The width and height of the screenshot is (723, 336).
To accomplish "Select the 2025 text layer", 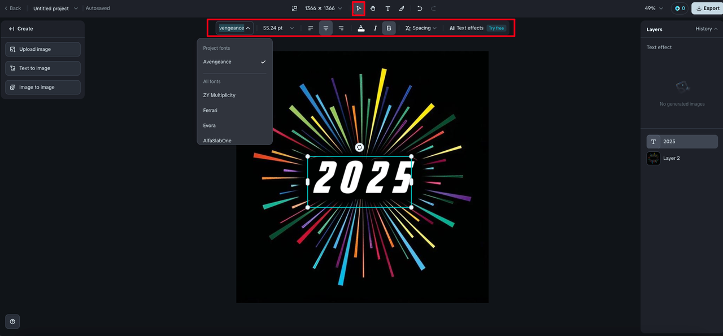I will coord(682,142).
